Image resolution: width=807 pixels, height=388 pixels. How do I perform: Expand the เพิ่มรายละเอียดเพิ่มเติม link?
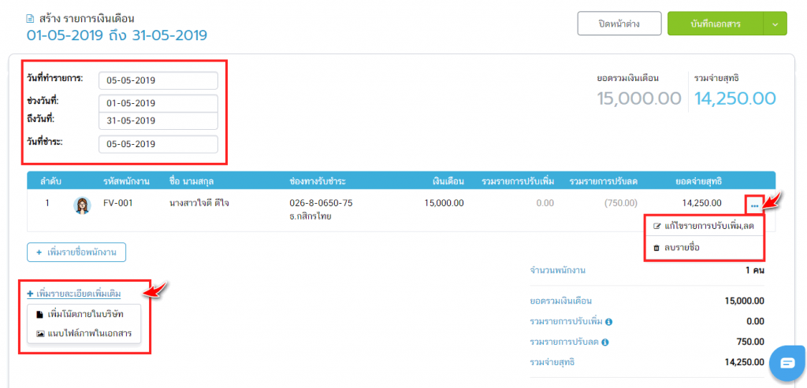pos(74,294)
